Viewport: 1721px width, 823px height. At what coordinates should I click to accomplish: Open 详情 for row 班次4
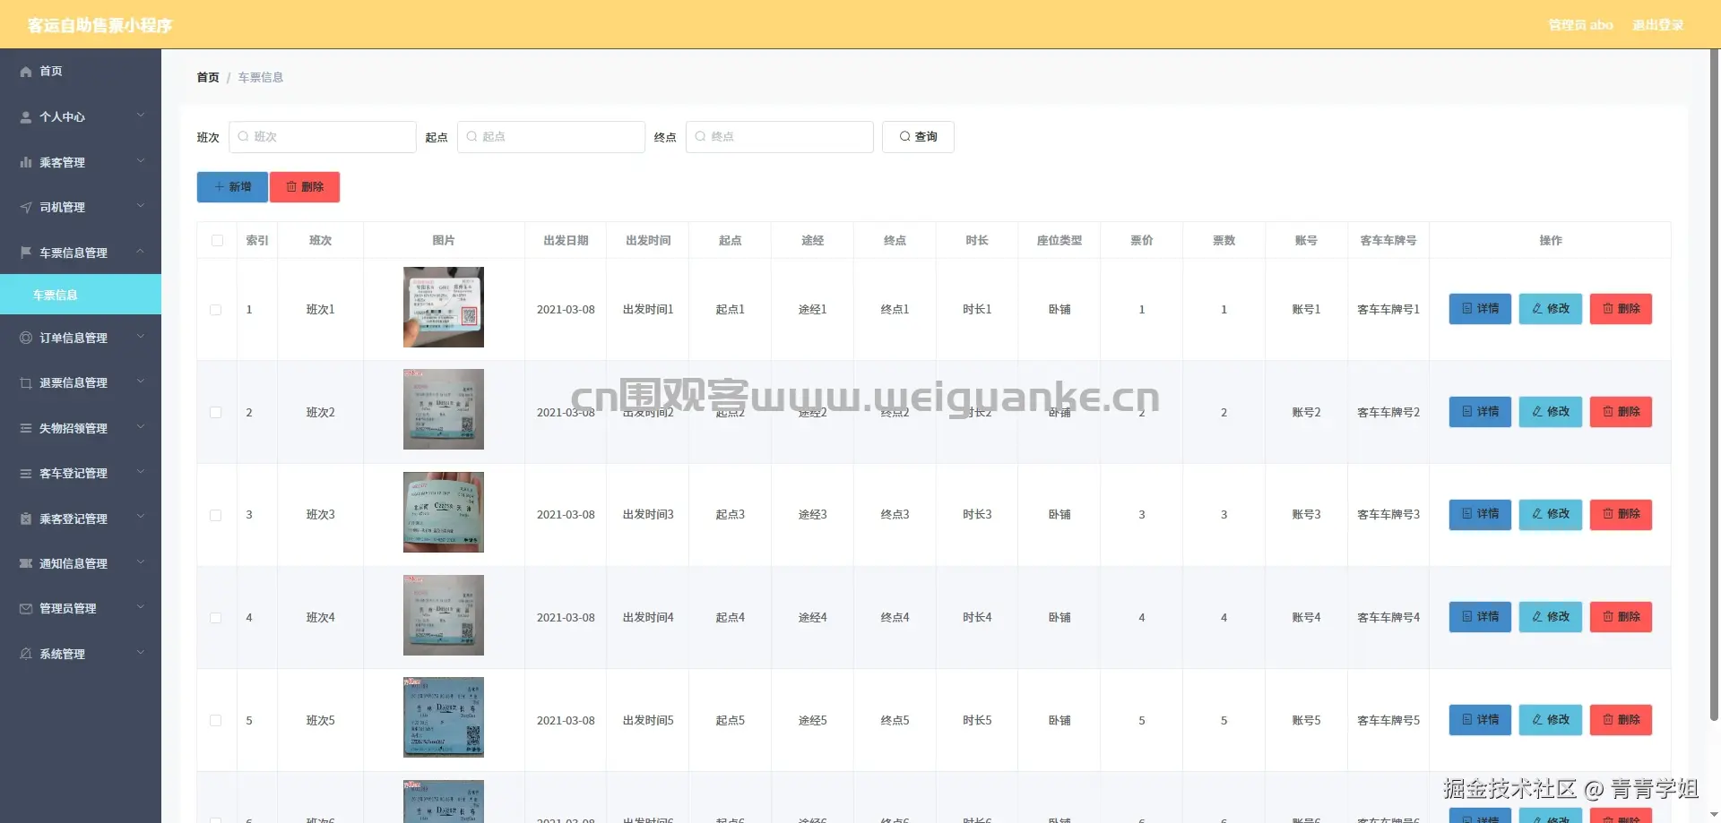click(1480, 617)
